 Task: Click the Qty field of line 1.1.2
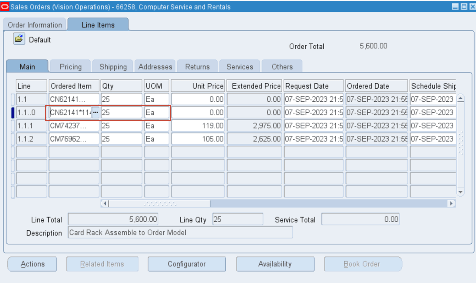pyautogui.click(x=121, y=139)
